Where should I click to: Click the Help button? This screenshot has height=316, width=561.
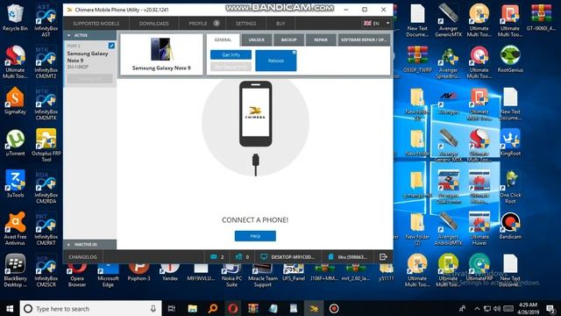(255, 236)
